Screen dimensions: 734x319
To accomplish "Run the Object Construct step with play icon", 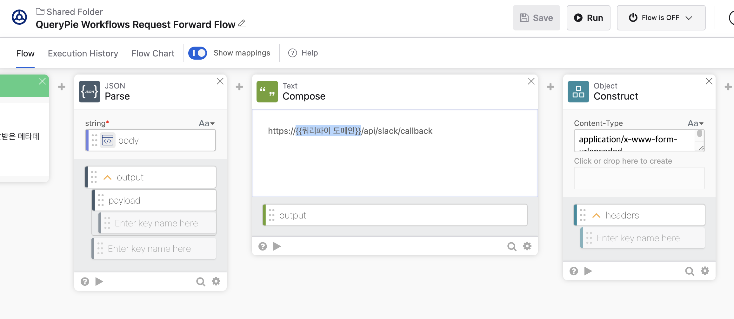I will tap(588, 271).
